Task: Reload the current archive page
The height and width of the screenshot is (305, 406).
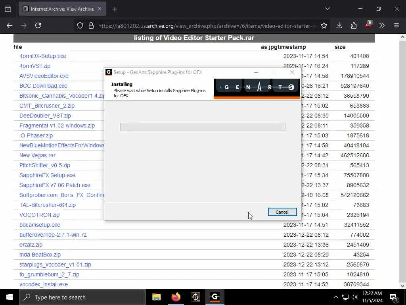Action: point(38,25)
